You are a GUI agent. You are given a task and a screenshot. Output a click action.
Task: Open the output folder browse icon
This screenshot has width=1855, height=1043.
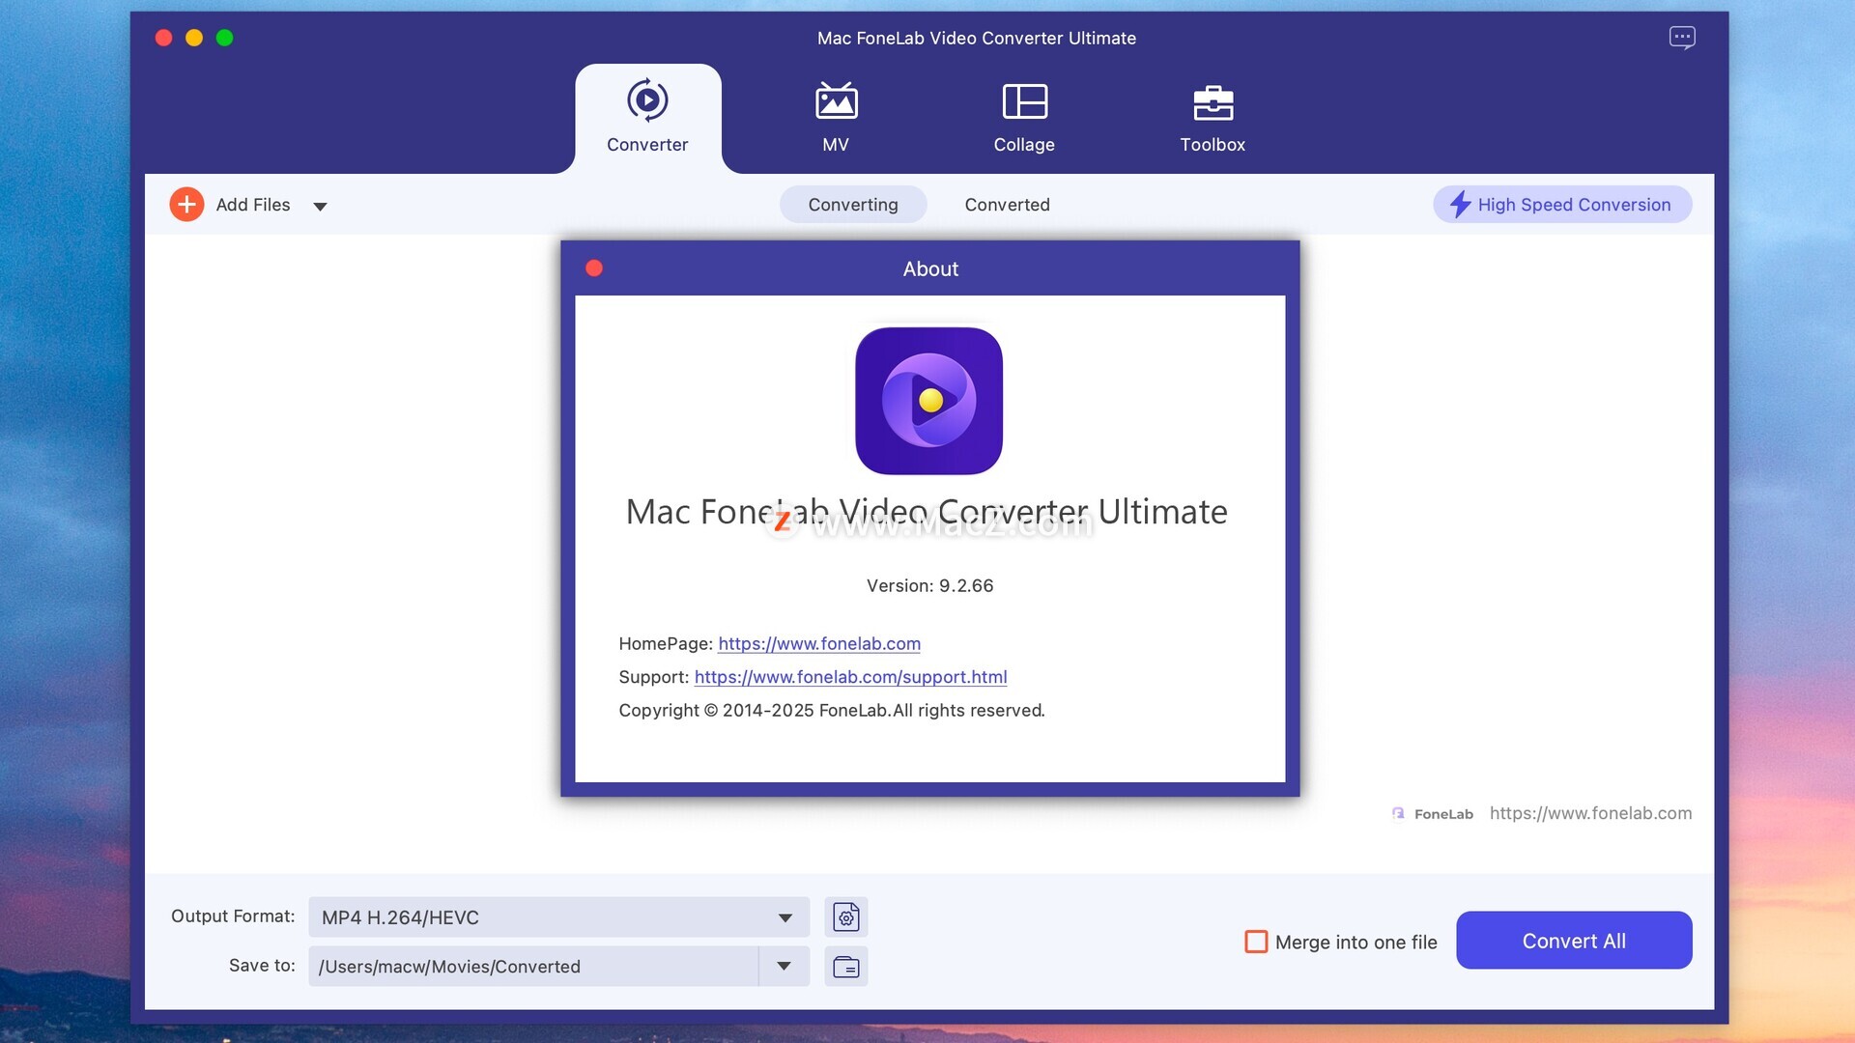[x=846, y=967]
